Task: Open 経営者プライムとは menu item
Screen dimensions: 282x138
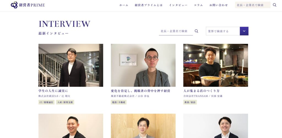Action: tap(148, 5)
